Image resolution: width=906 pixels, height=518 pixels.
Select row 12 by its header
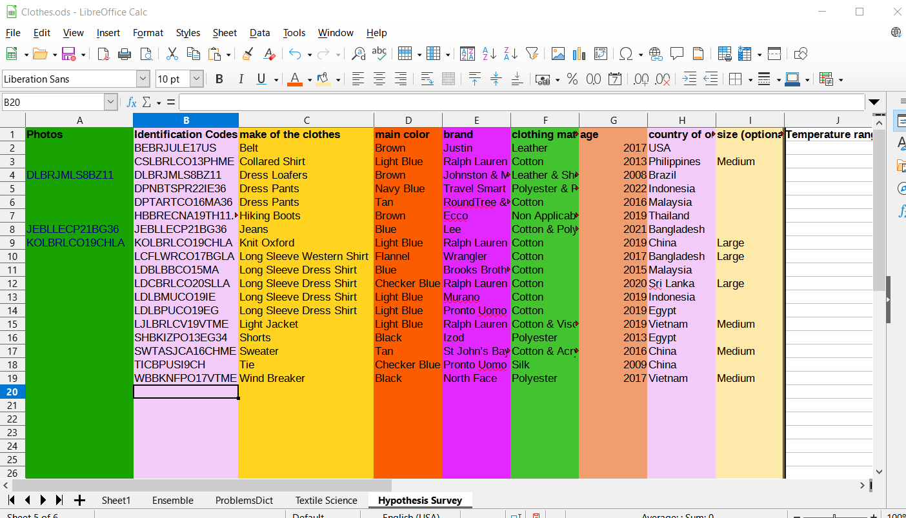pos(12,283)
